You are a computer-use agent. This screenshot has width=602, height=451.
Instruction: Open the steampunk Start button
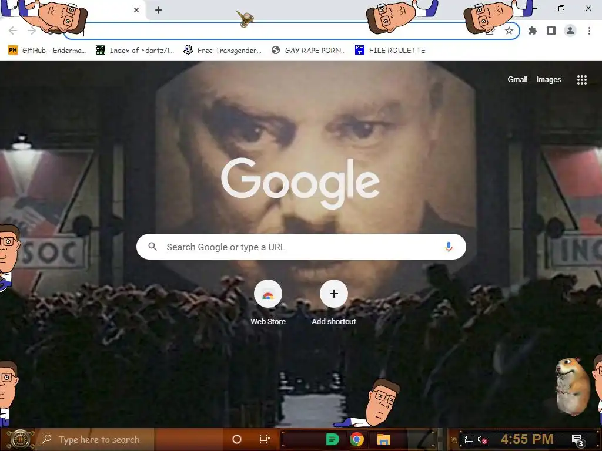point(20,439)
